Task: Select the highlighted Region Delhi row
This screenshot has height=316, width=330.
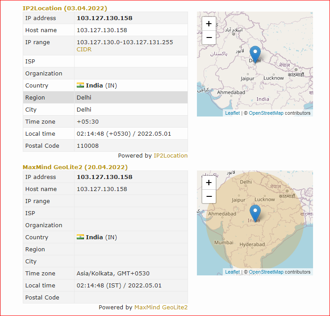Action: pos(105,97)
